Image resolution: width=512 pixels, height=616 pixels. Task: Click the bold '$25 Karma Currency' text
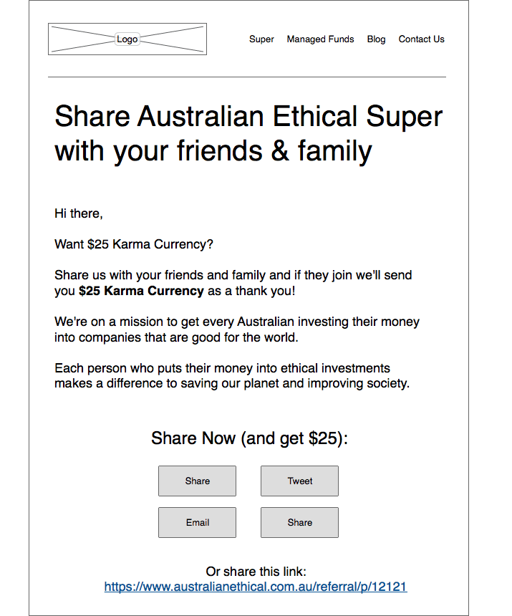click(x=141, y=291)
